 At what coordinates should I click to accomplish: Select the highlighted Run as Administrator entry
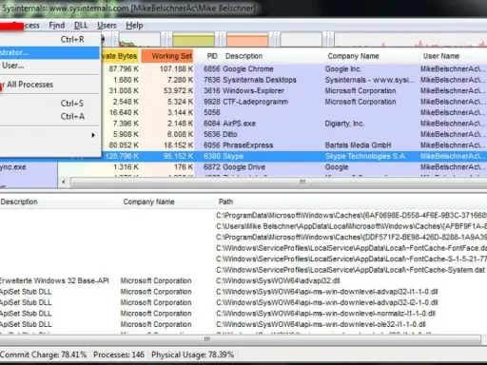click(49, 52)
